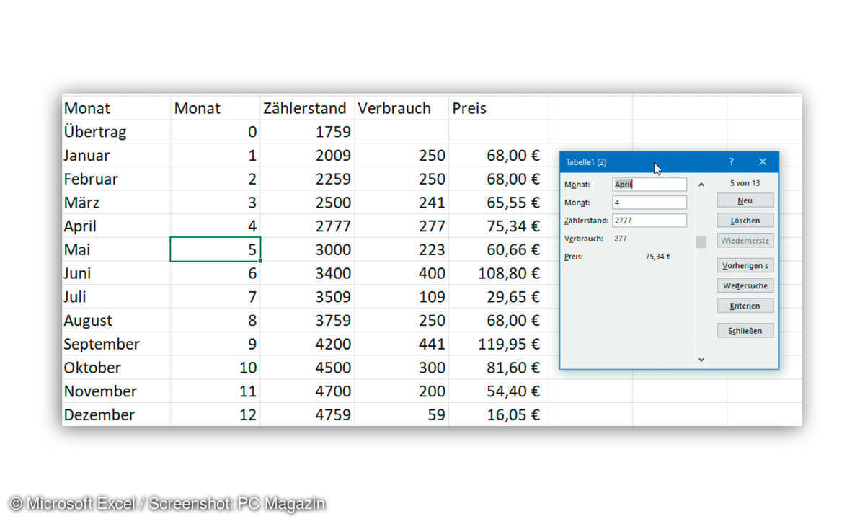Select the Zählerstand cell 2009
This screenshot has width=865, height=519.
coord(308,155)
